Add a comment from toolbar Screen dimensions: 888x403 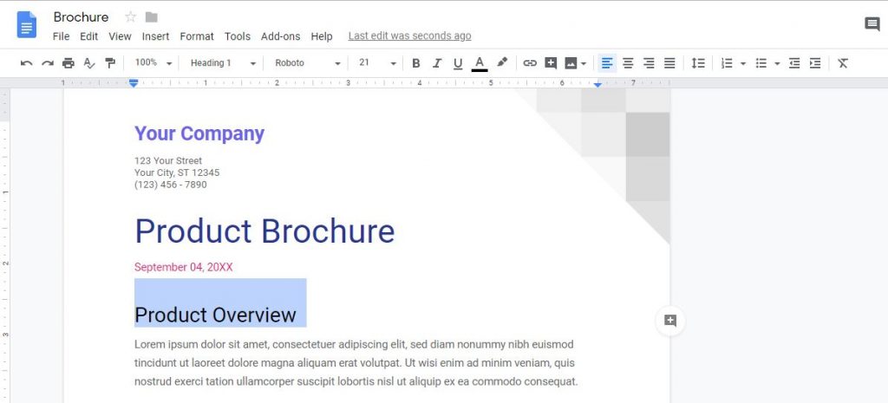[551, 63]
